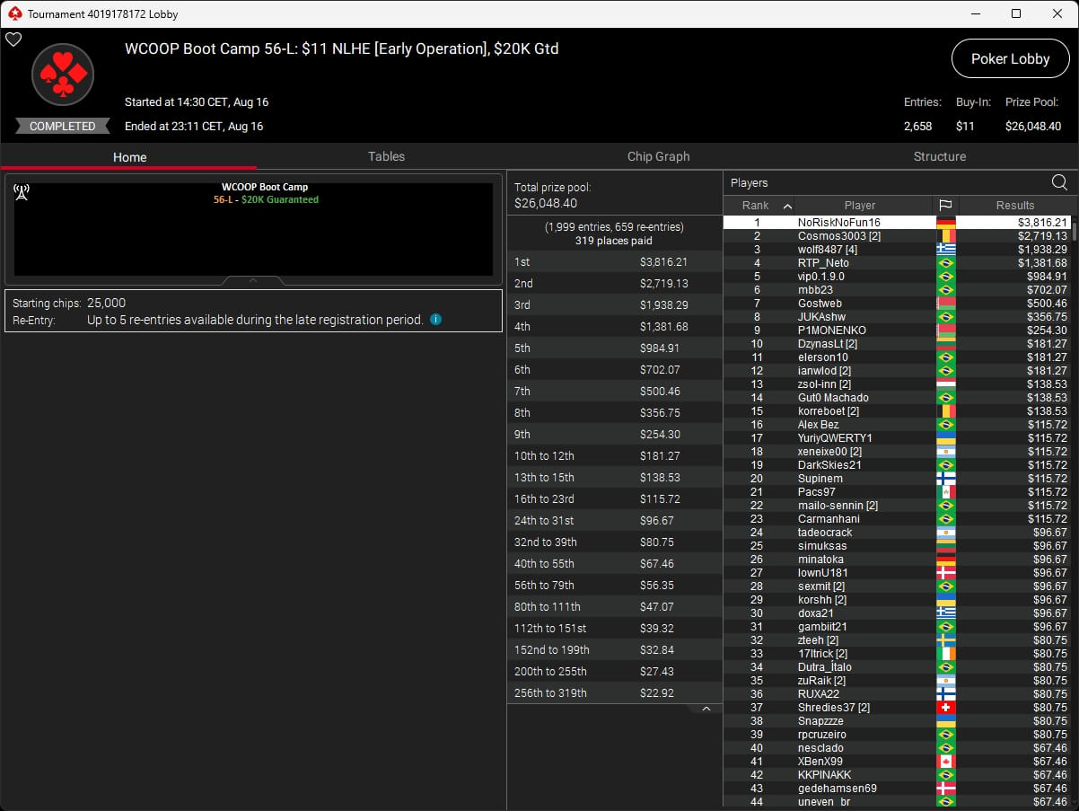Click the flag next to zteeh

point(945,639)
